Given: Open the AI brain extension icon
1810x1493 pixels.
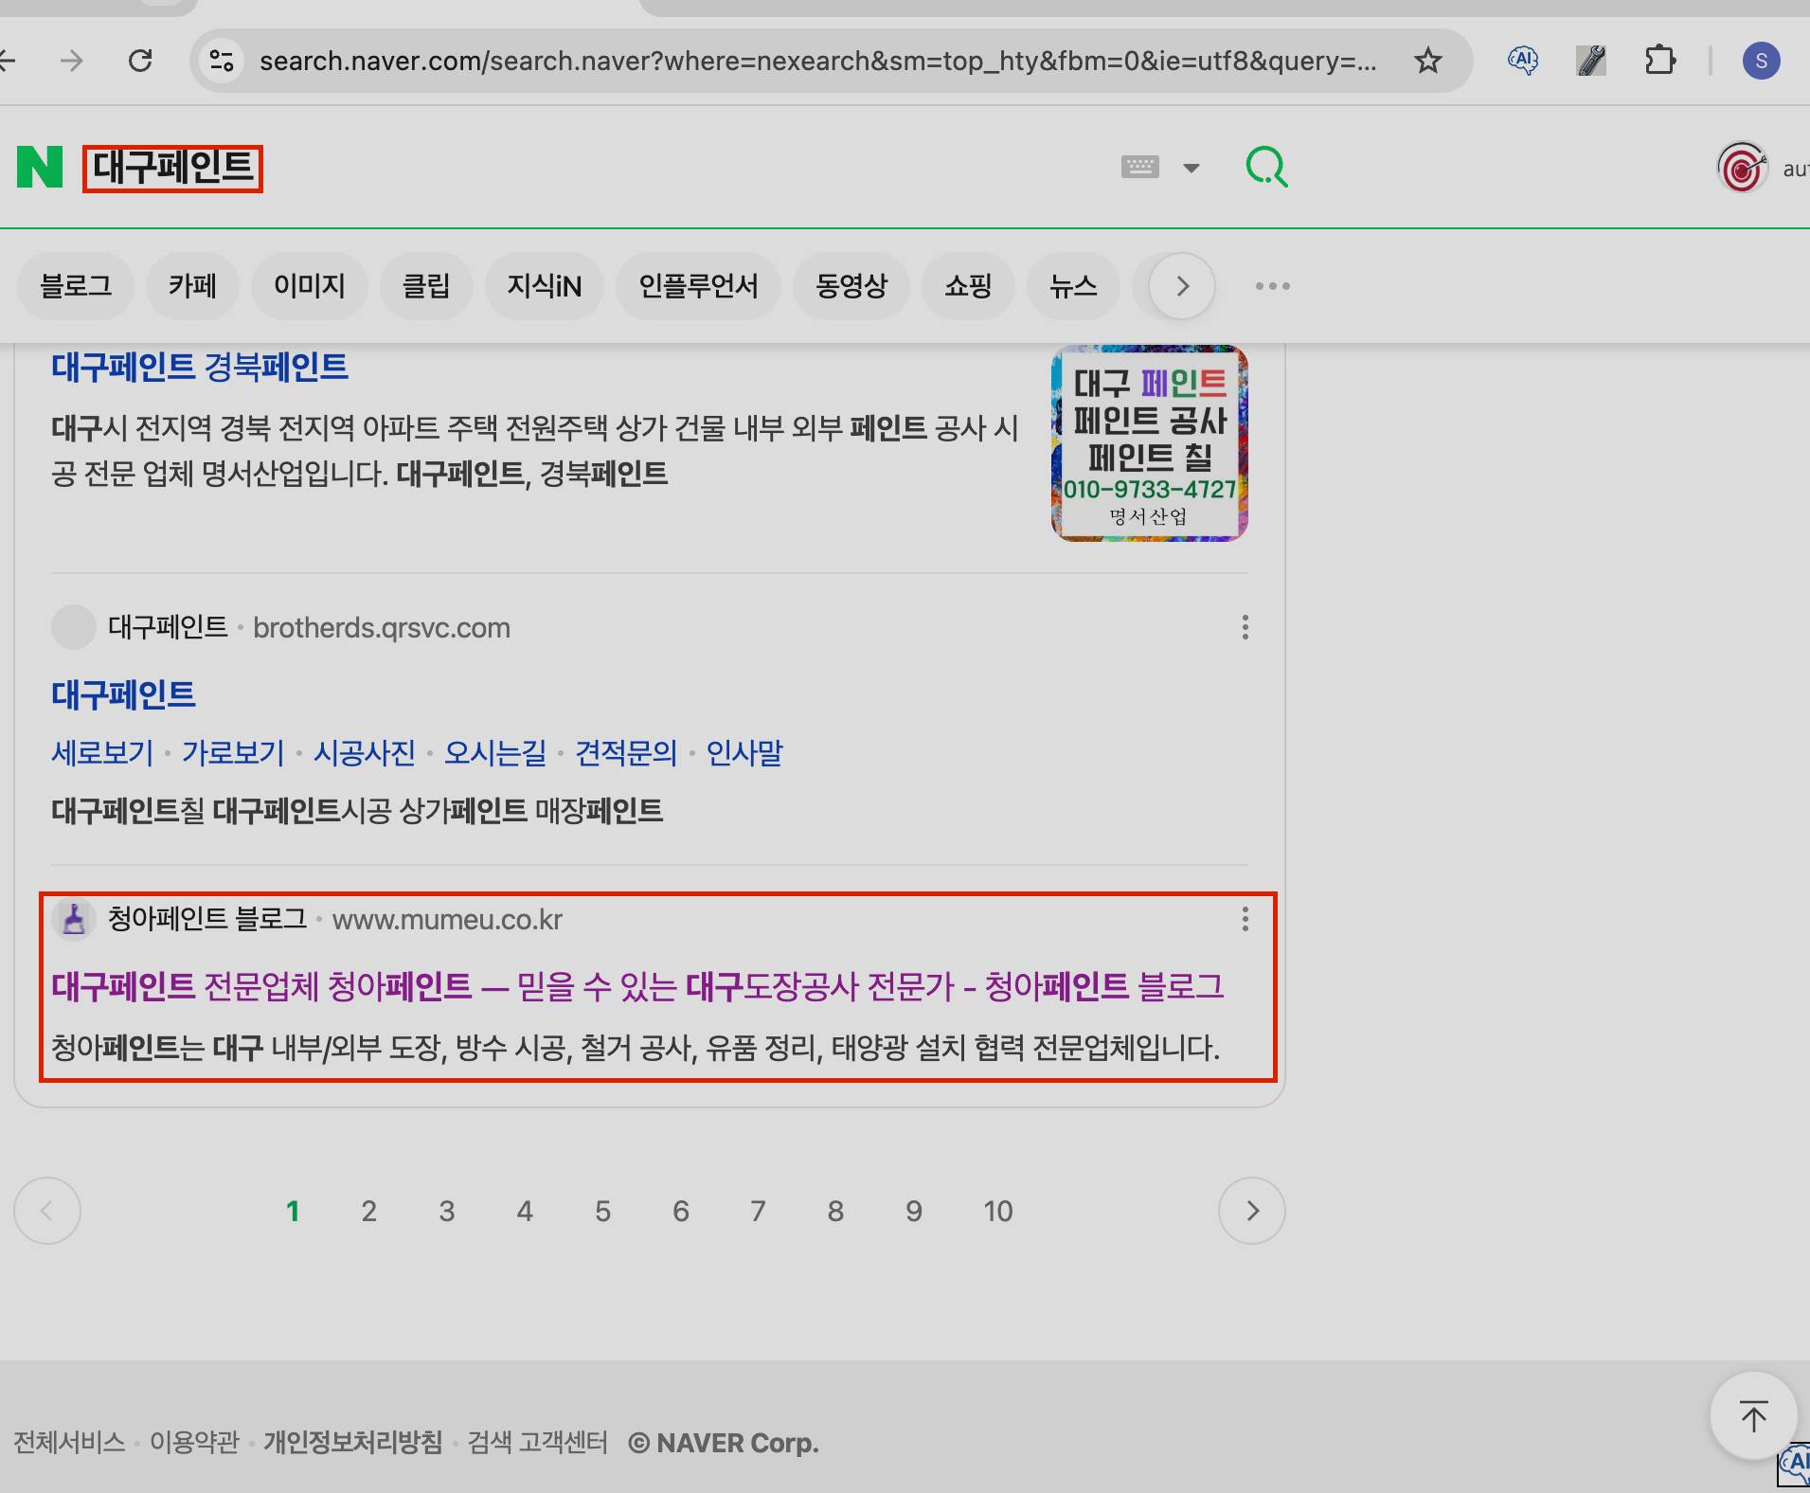Looking at the screenshot, I should pyautogui.click(x=1522, y=62).
